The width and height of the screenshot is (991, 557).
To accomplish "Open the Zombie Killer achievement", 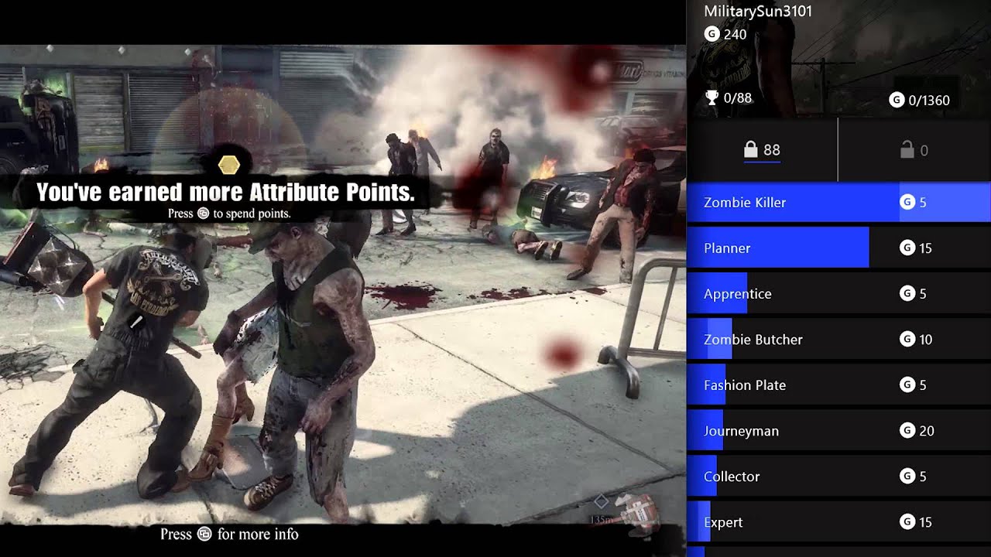I will (839, 203).
